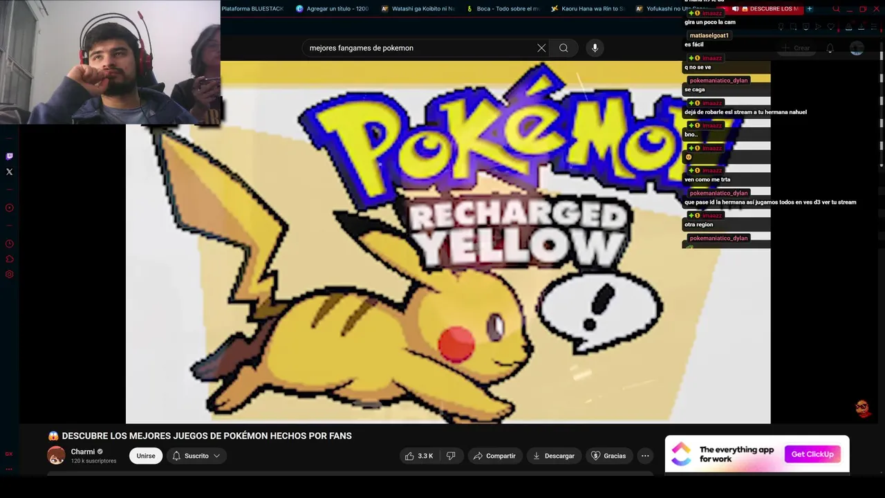Viewport: 885px width, 498px height.
Task: Open X (Twitter) in the sidebar
Action: (x=9, y=172)
